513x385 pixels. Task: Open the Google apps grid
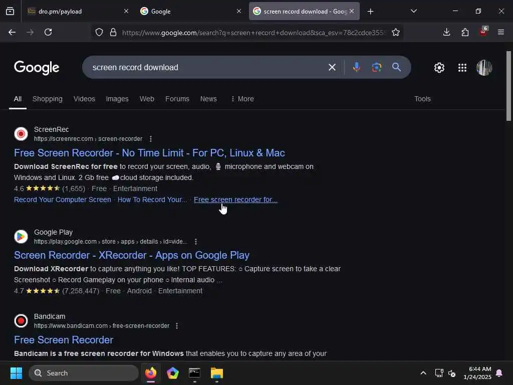coord(462,68)
